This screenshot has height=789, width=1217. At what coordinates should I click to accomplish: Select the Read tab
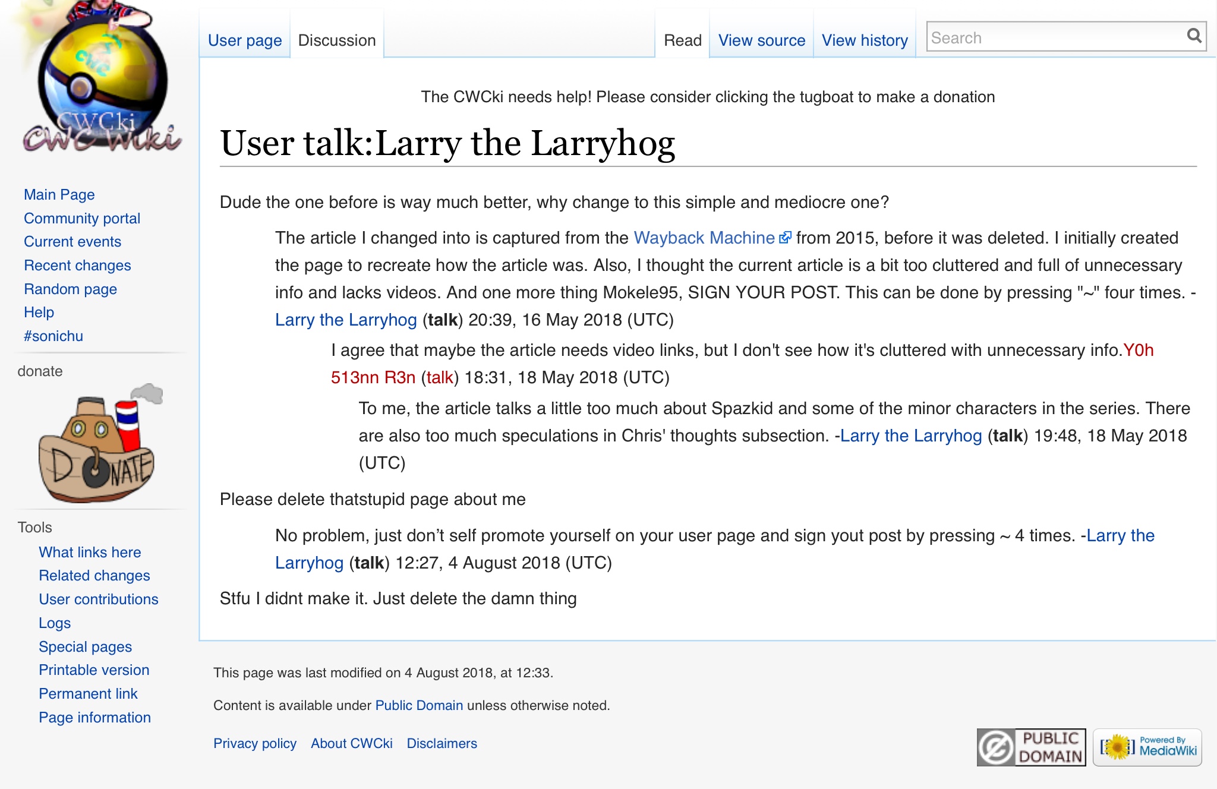coord(682,40)
